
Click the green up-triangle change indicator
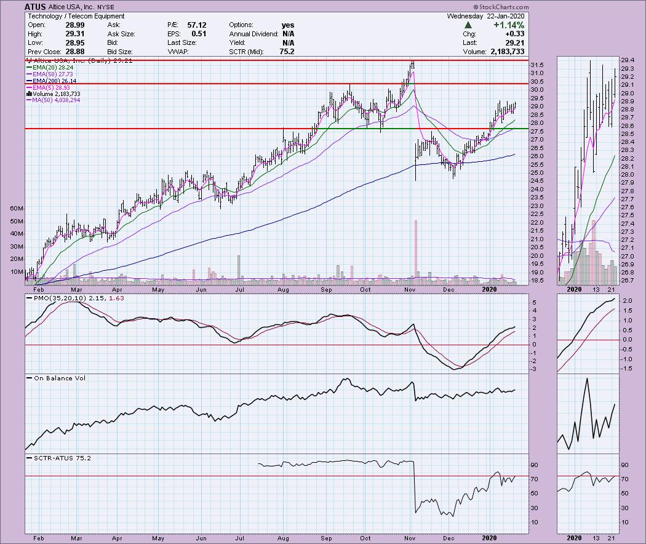[468, 25]
